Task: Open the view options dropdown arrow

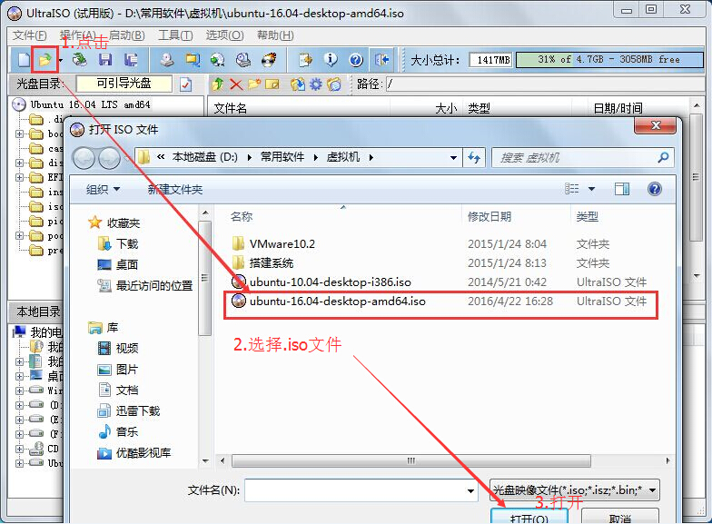Action: point(592,189)
